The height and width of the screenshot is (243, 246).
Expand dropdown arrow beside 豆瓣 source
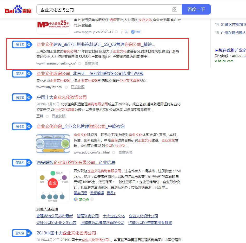pyautogui.click(x=47, y=116)
